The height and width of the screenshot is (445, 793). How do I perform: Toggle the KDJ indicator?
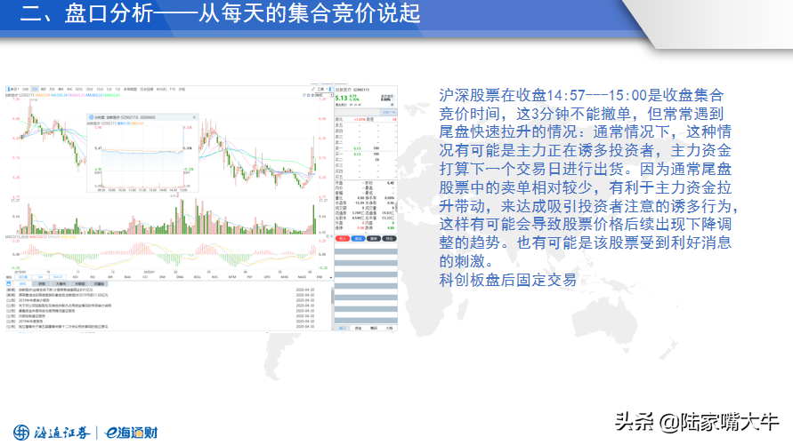76,277
